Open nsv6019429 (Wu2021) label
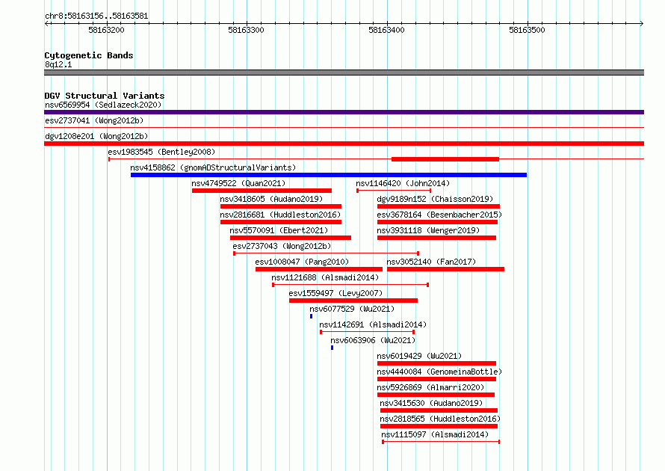Image resolution: width=665 pixels, height=471 pixels. 419,356
